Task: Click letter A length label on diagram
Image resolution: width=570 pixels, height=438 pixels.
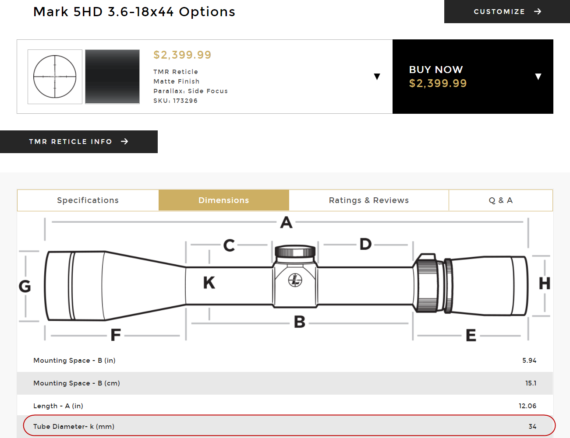Action: pos(287,222)
